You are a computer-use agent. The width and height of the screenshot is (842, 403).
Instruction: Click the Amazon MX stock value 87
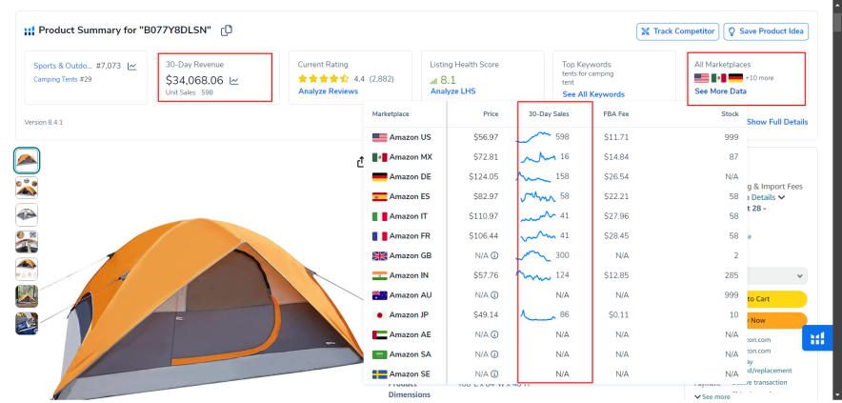[734, 157]
